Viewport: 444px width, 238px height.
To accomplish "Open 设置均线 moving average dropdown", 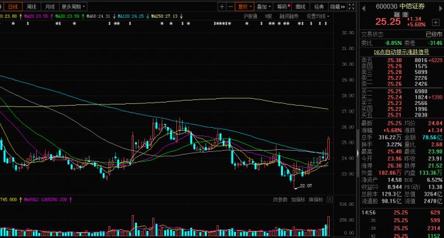I will (x=318, y=16).
